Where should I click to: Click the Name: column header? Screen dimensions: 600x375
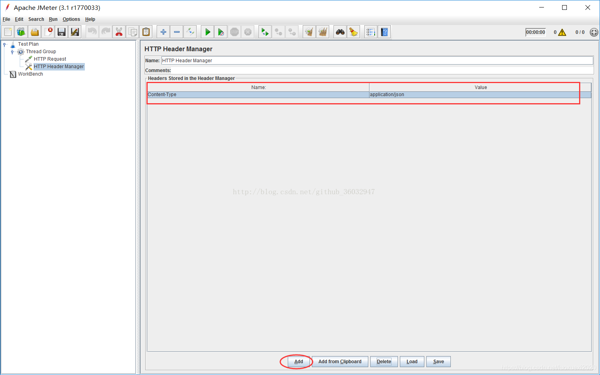259,87
